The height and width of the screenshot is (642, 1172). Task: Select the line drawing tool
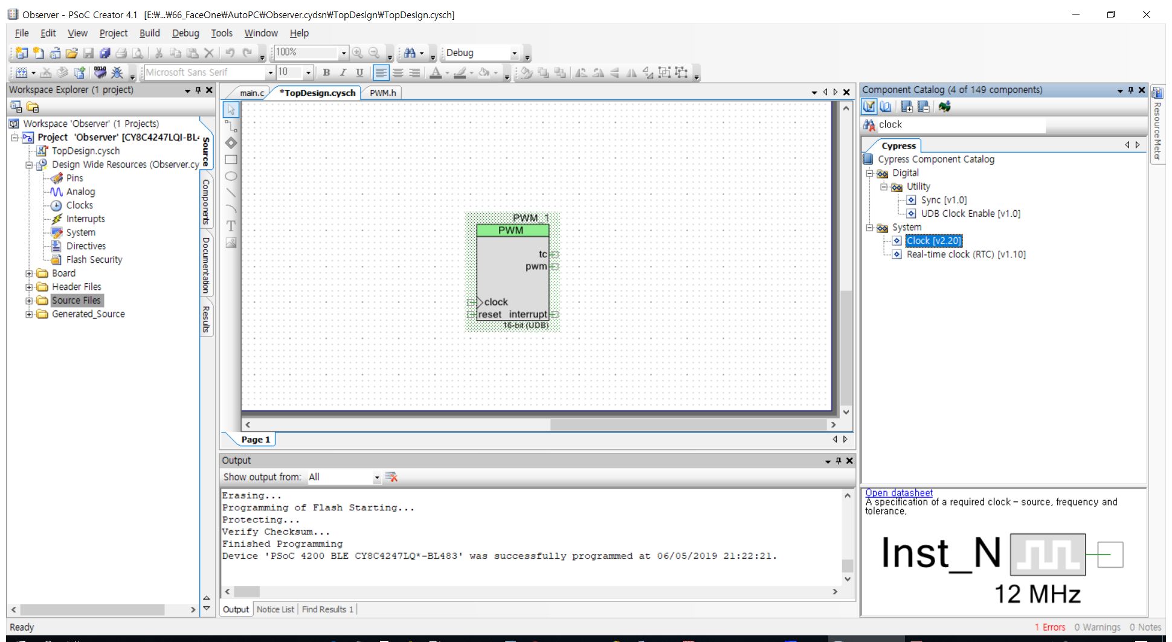tap(231, 193)
